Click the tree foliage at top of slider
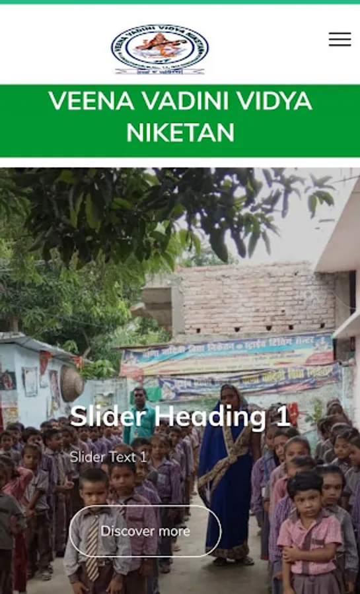This screenshot has width=360, height=594. [x=151, y=212]
